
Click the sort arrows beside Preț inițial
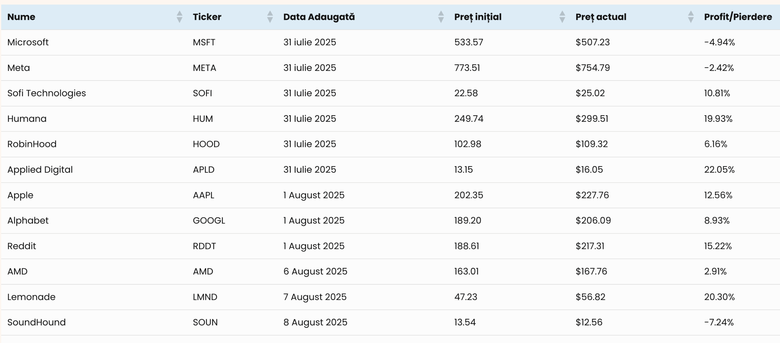[x=562, y=17]
